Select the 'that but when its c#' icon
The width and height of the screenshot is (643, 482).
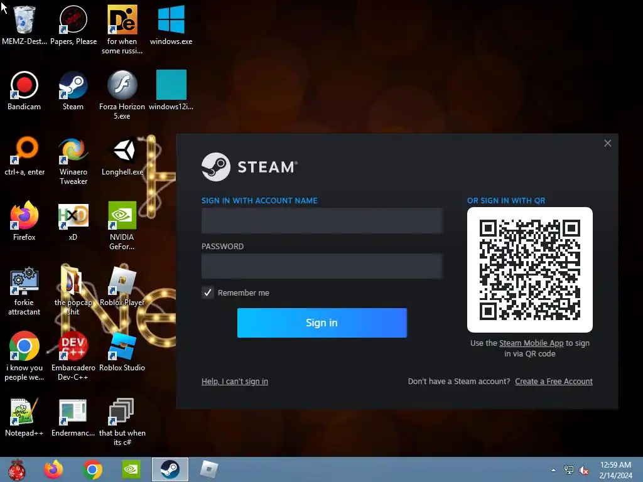click(122, 421)
